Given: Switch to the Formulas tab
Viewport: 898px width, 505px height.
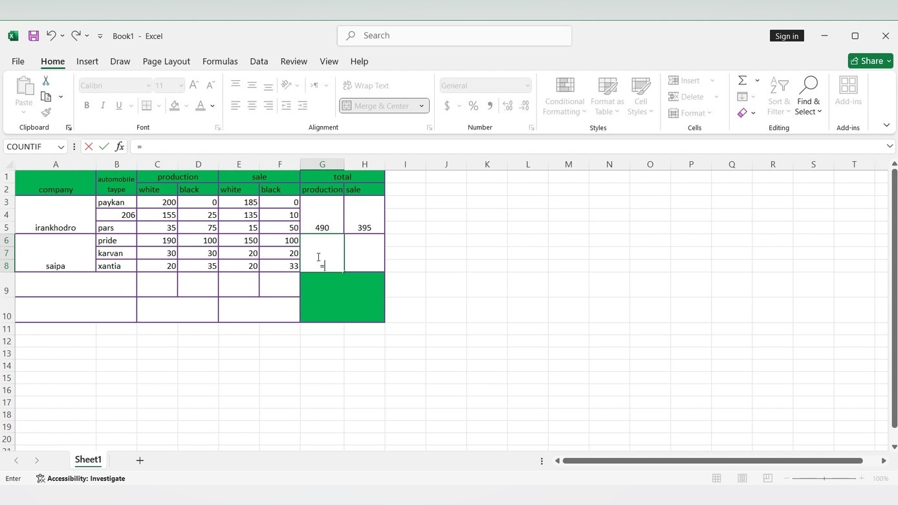Looking at the screenshot, I should click(220, 61).
